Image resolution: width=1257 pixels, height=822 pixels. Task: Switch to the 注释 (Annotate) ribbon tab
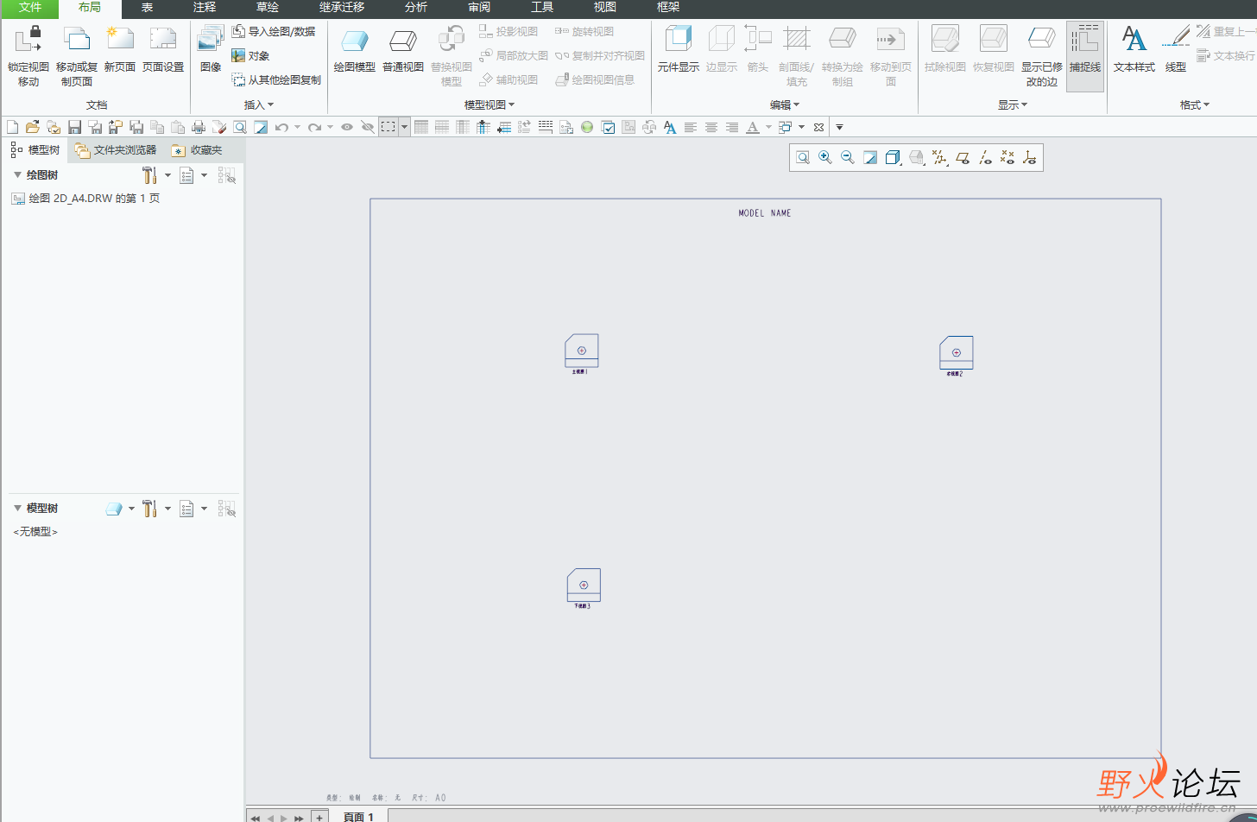(x=205, y=8)
